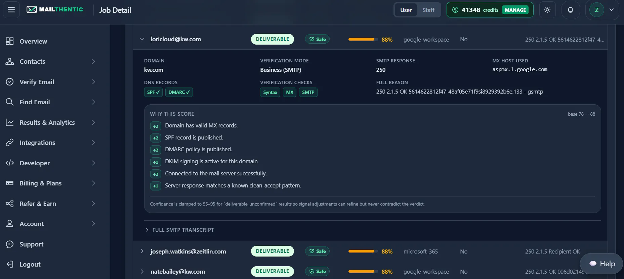Collapse the loricloud@kw.com row details

(x=142, y=39)
